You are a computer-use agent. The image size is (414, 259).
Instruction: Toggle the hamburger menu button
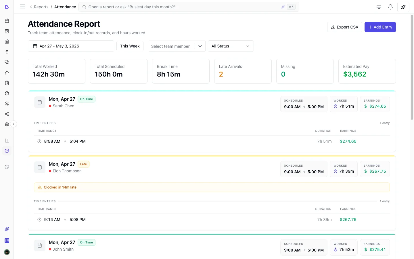pos(22,7)
